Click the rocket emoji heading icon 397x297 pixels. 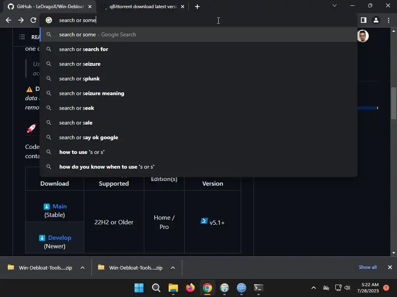(32, 128)
